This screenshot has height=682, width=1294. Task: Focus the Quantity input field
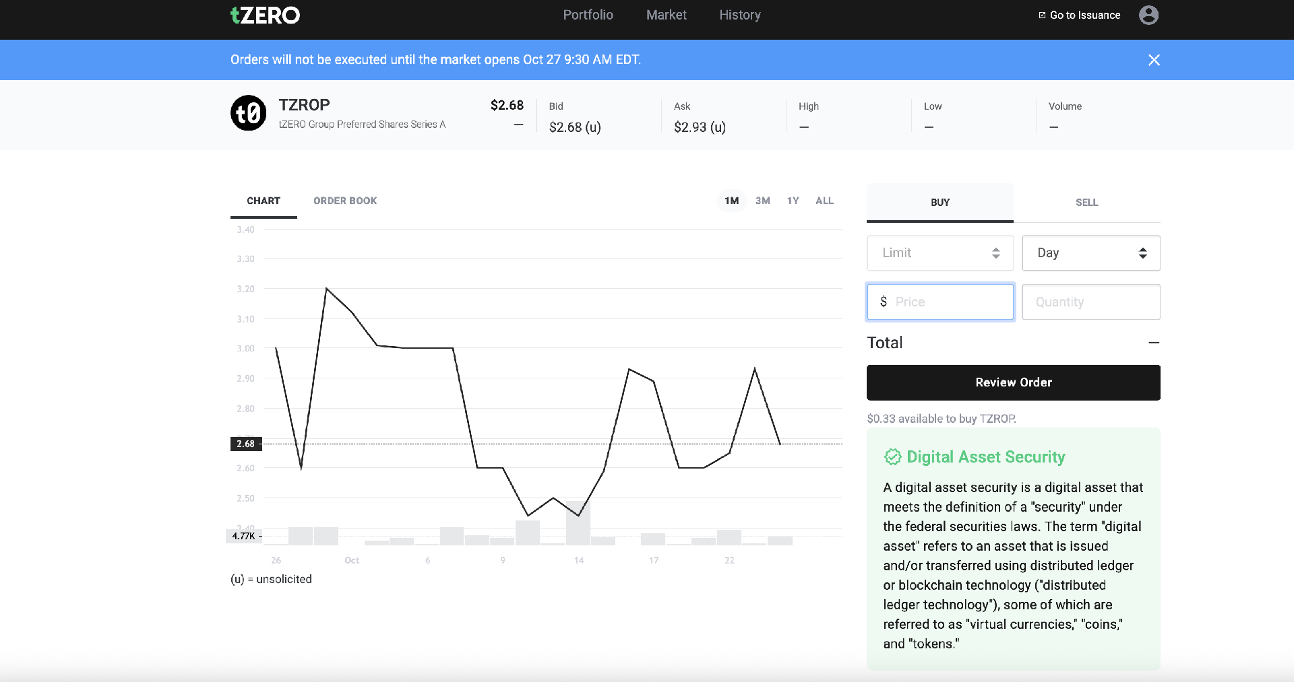[x=1090, y=302]
